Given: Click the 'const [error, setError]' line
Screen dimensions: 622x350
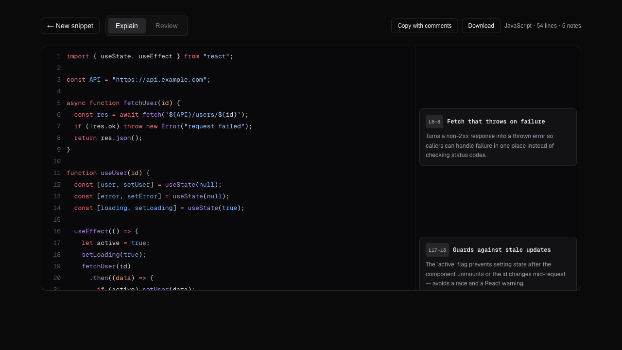Looking at the screenshot, I should click(152, 196).
